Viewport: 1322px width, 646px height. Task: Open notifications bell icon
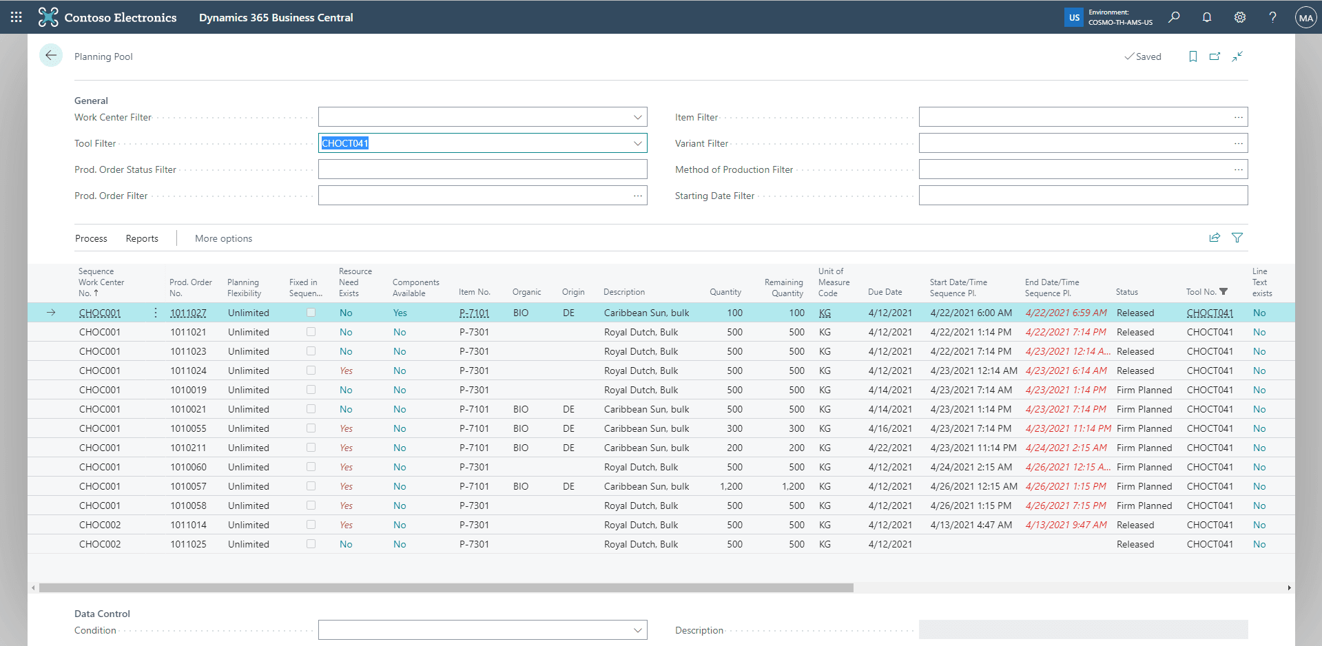(x=1207, y=17)
